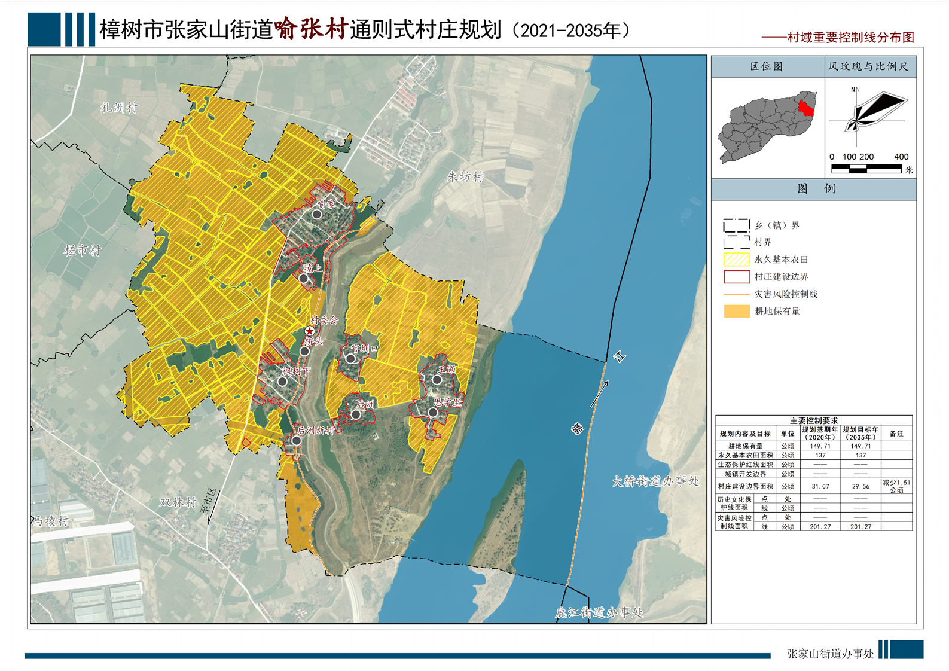
Task: Select the 思学里 village circle marker
Action: click(x=433, y=413)
